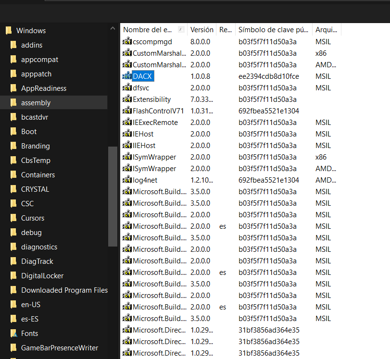
Task: Click the IIEHost assembly icon
Action: [127, 145]
